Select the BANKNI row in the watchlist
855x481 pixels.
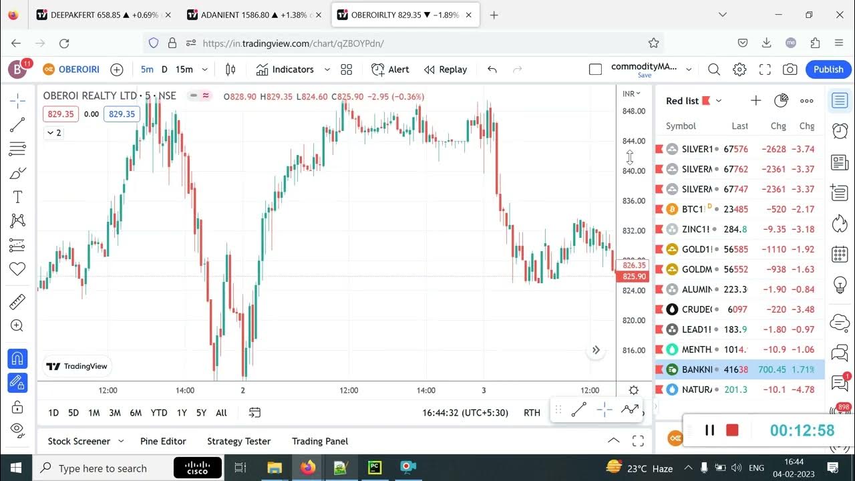tap(739, 369)
